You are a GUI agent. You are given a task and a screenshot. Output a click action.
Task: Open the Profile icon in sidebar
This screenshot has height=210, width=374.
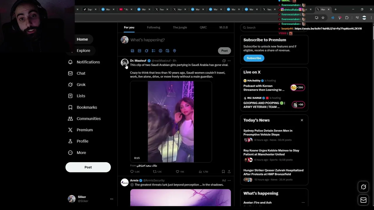[70, 141]
